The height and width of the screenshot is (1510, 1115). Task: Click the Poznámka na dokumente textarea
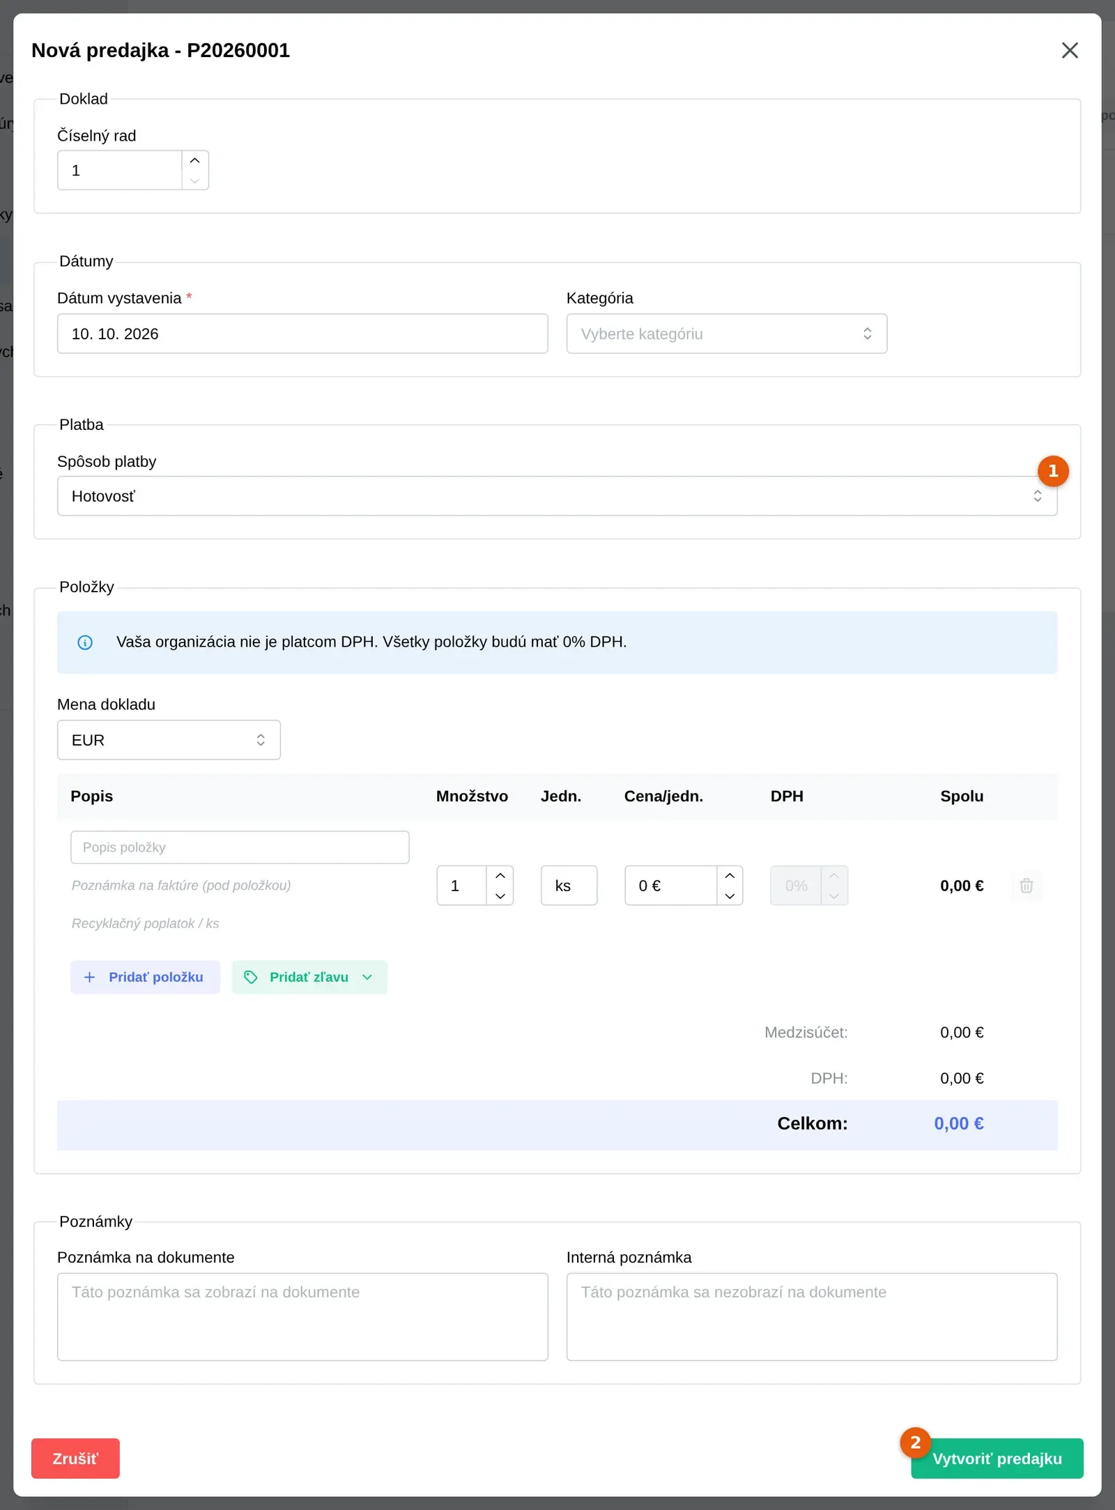[302, 1317]
